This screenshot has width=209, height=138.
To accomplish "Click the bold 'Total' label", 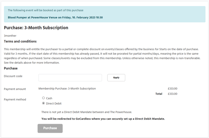I will [159, 94].
